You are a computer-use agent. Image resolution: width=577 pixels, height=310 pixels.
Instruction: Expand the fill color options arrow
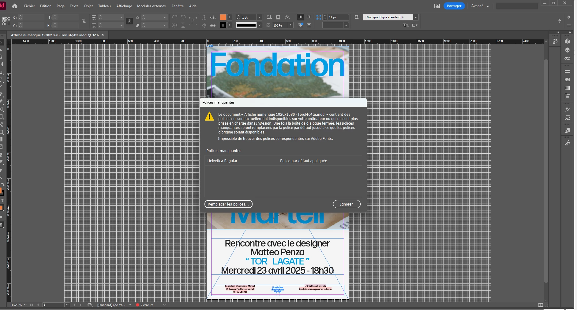click(230, 17)
